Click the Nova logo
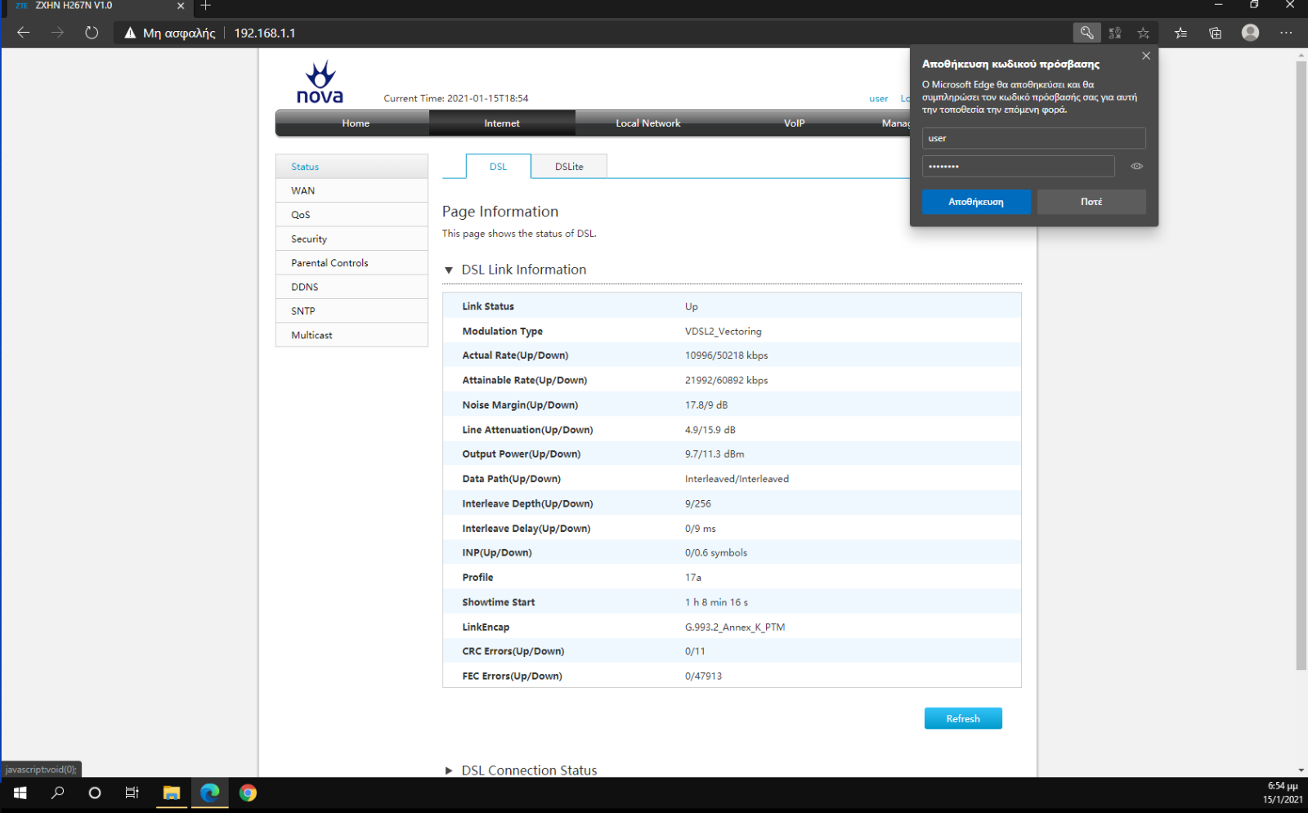1308x813 pixels. coord(320,82)
